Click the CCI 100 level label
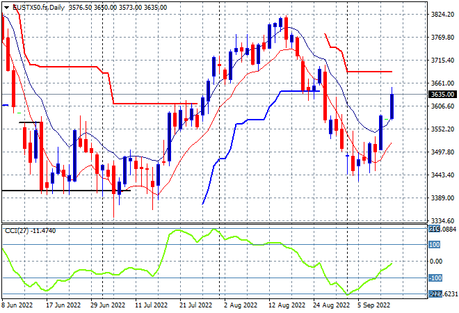459x313 pixels. click(435, 244)
